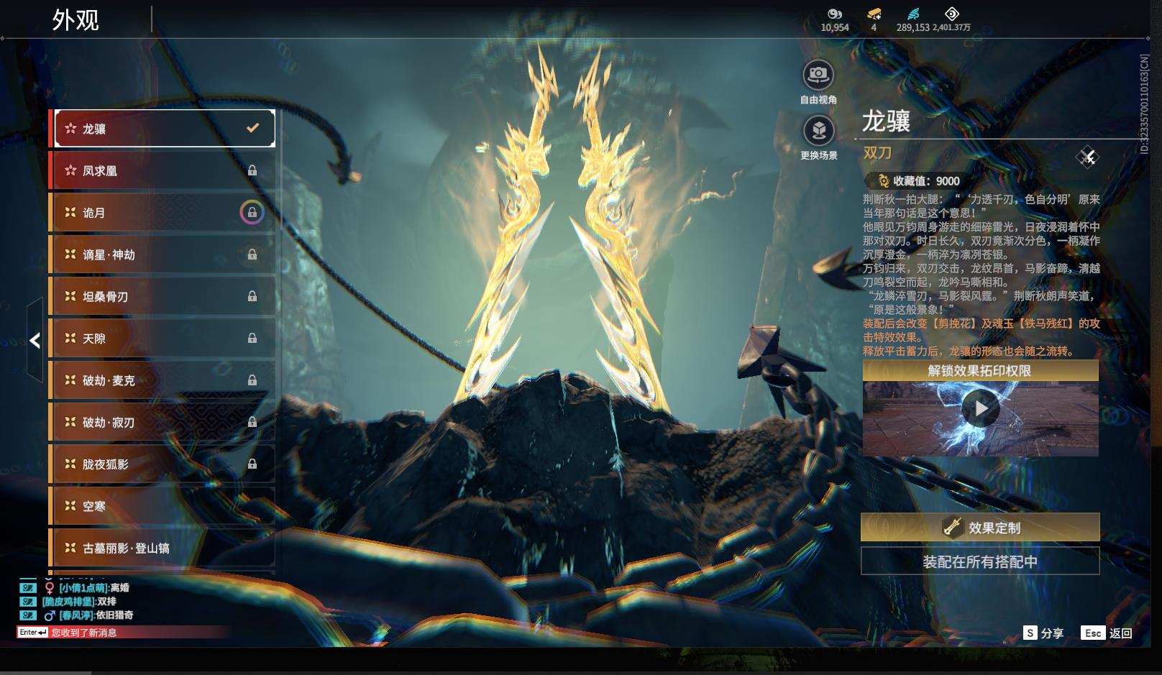Click the 双刀 weapon type label
Image resolution: width=1162 pixels, height=675 pixels.
click(x=877, y=153)
